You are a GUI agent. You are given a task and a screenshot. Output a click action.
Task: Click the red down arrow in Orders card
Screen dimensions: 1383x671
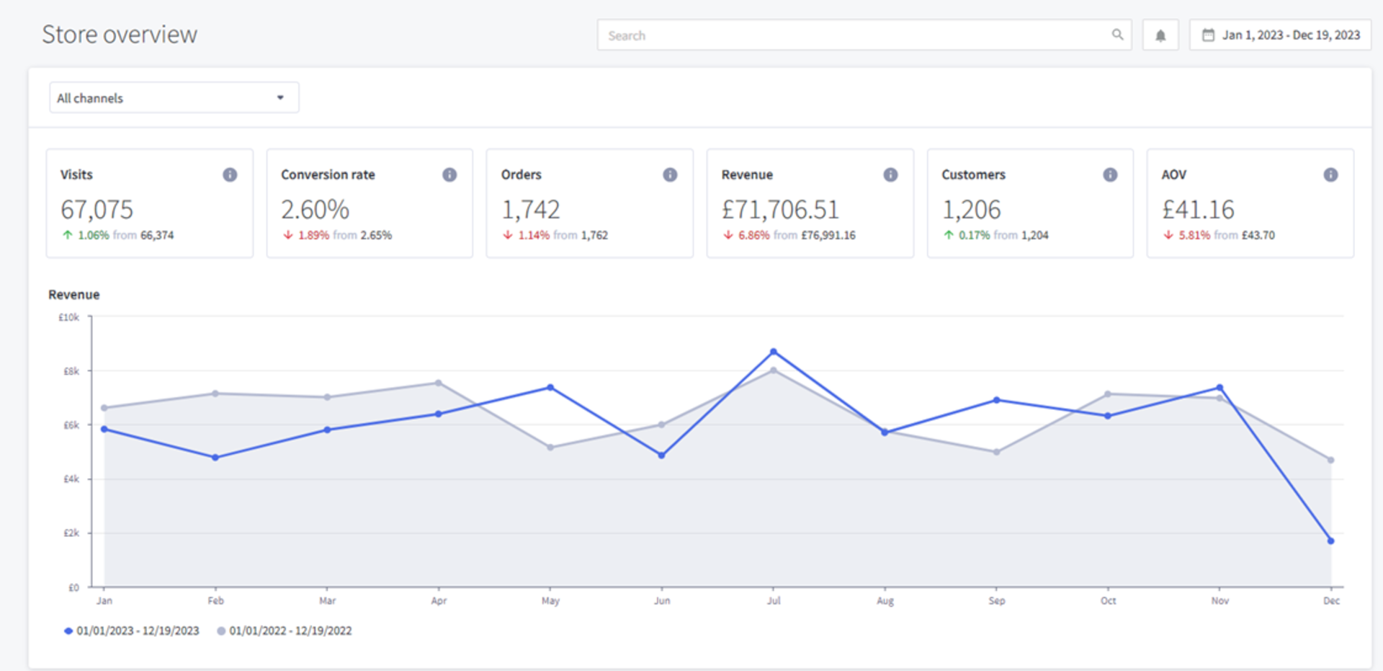point(508,235)
